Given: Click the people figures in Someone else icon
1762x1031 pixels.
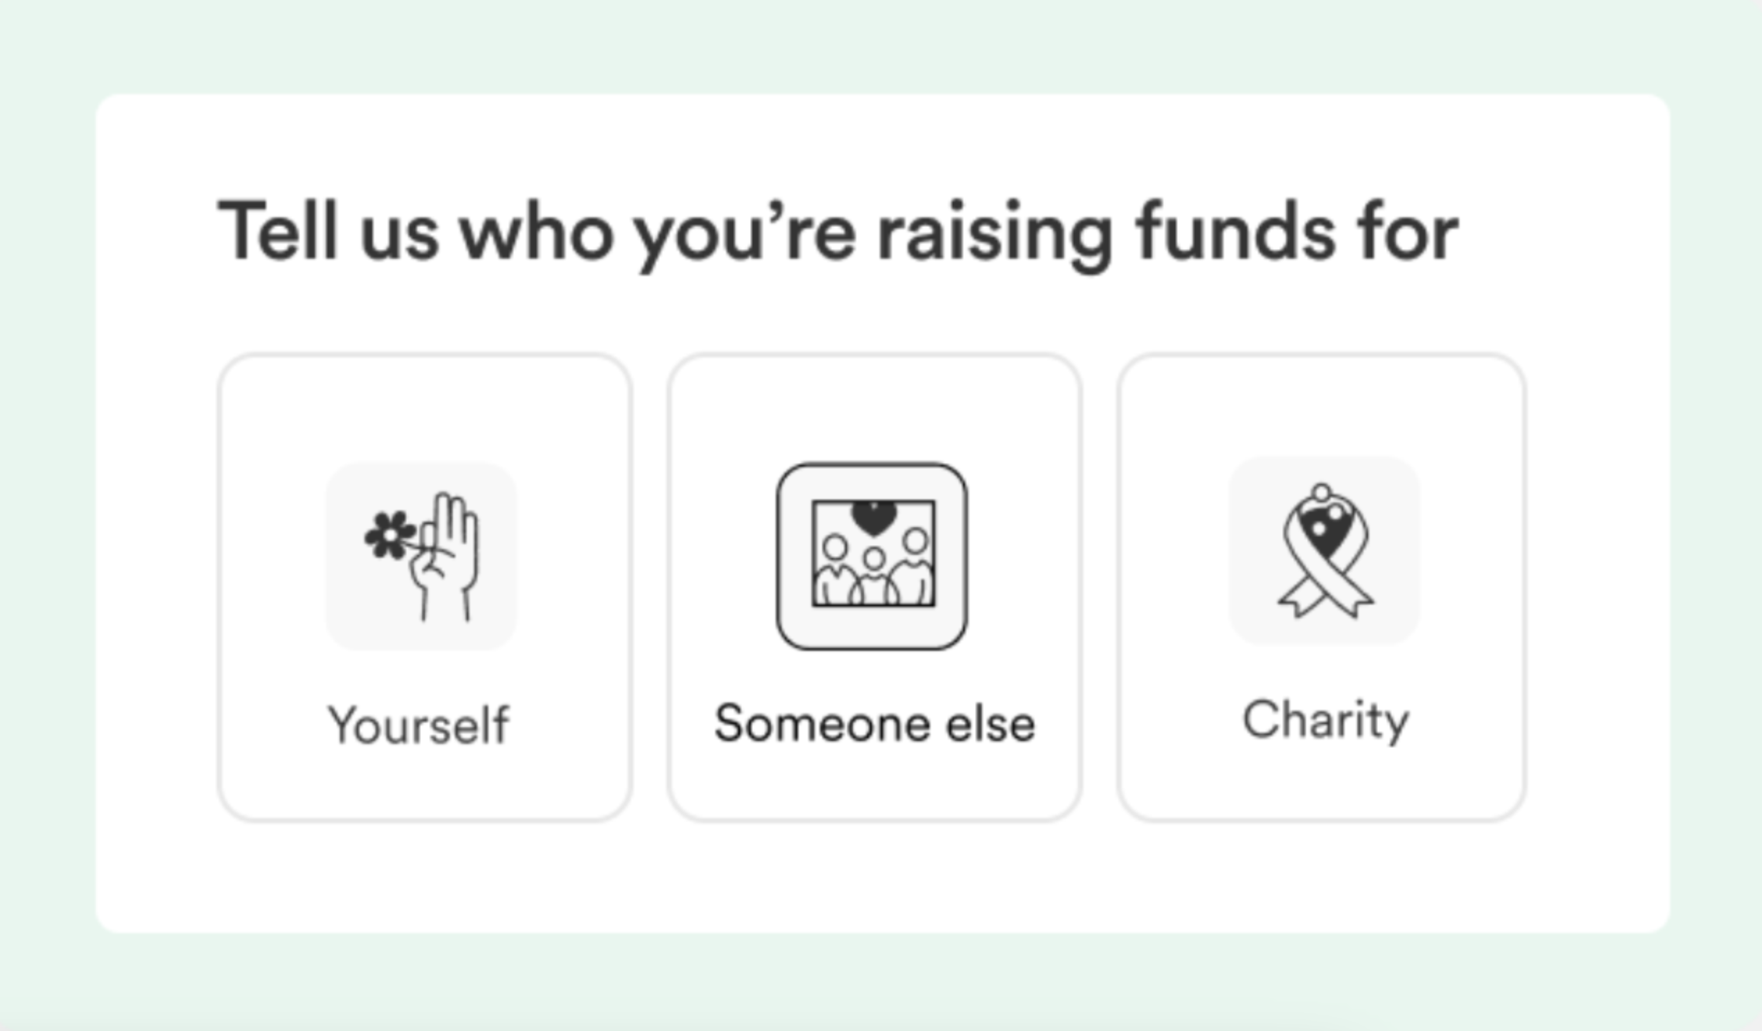Looking at the screenshot, I should click(x=874, y=571).
